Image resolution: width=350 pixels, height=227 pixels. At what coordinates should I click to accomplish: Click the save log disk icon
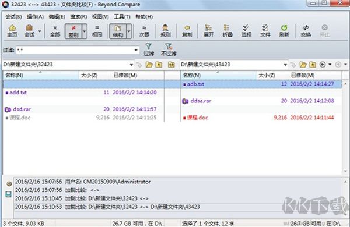(x=9, y=194)
